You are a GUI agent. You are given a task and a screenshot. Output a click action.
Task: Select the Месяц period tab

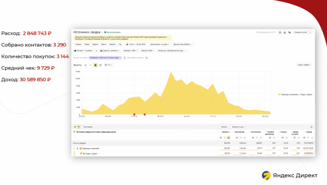tap(104, 44)
